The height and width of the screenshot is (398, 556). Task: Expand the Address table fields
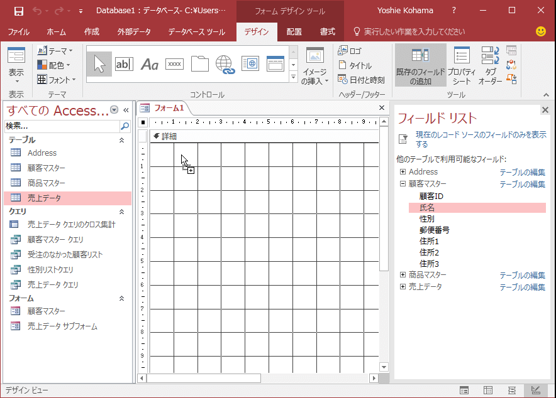pos(403,172)
